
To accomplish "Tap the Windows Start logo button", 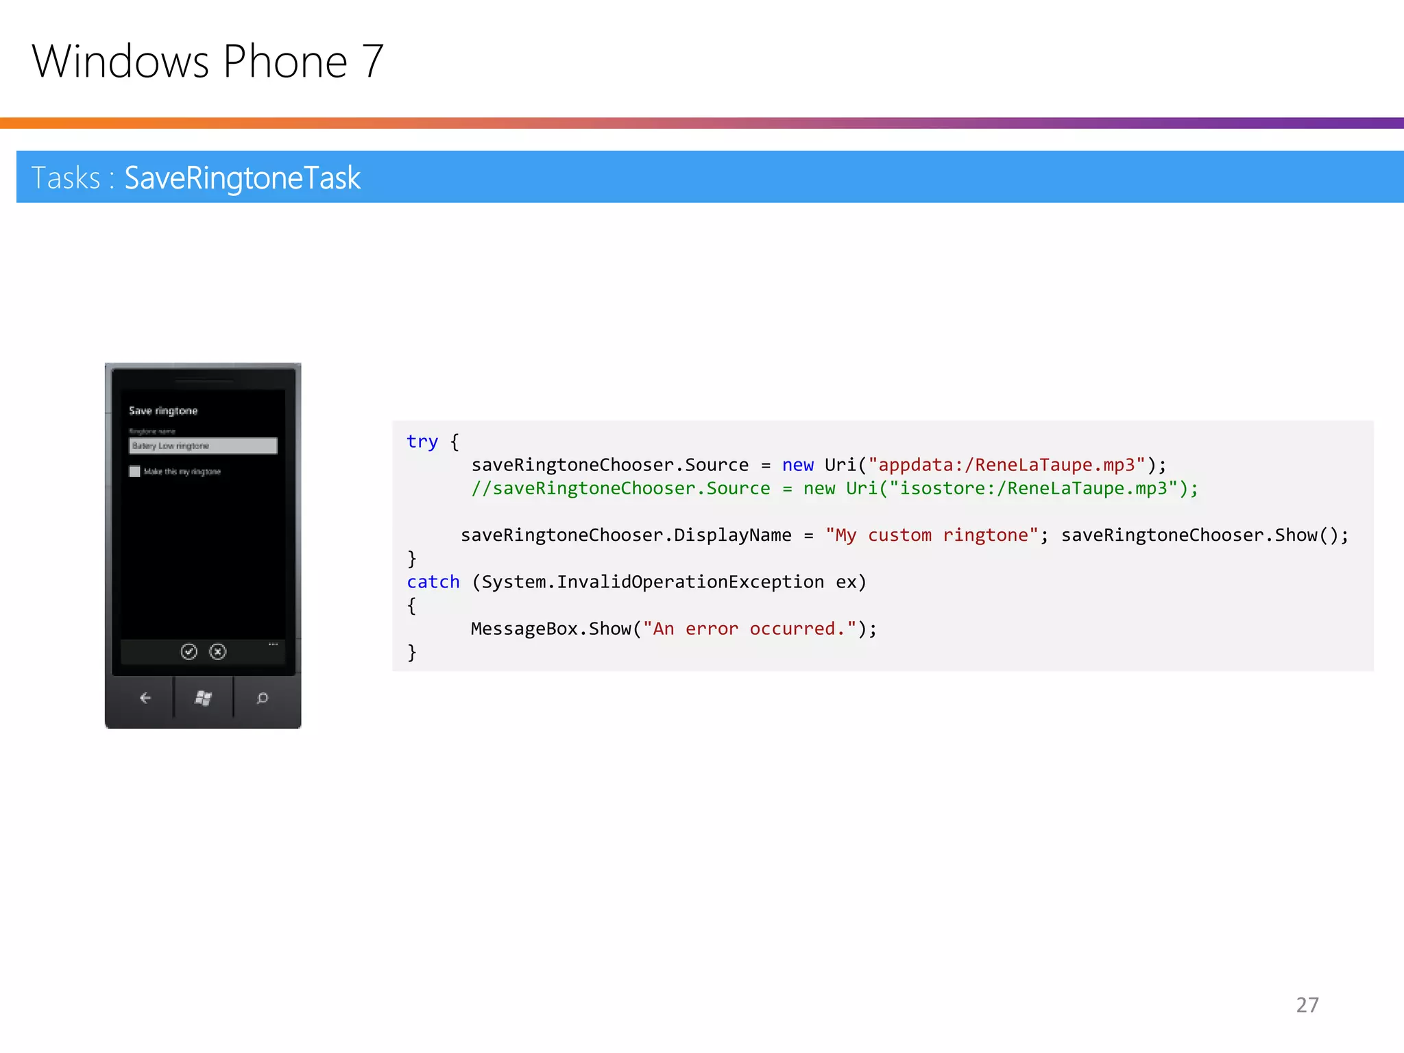I will 203,698.
